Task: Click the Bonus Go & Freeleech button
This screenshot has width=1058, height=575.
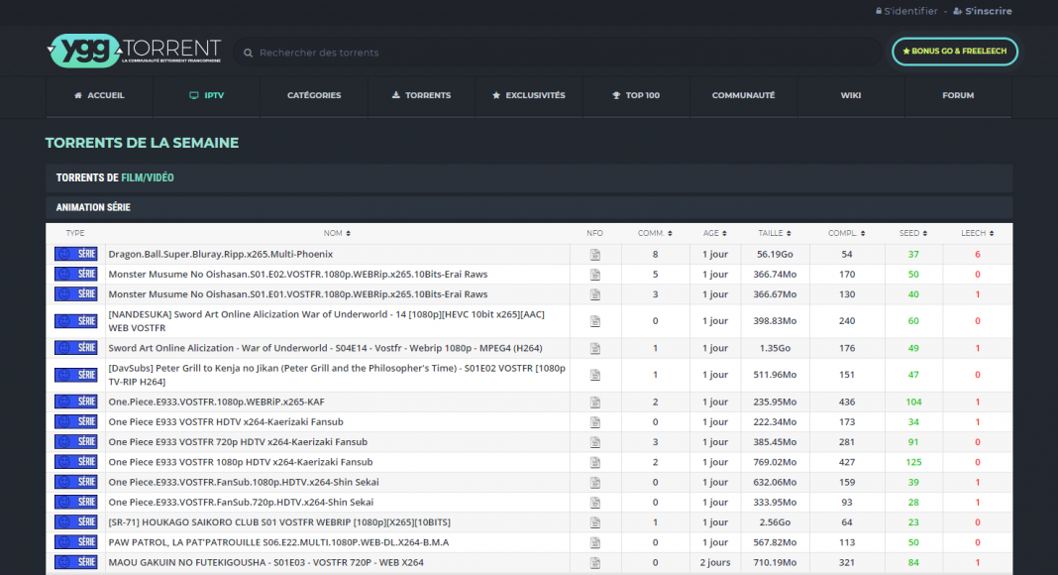Action: pyautogui.click(x=954, y=52)
